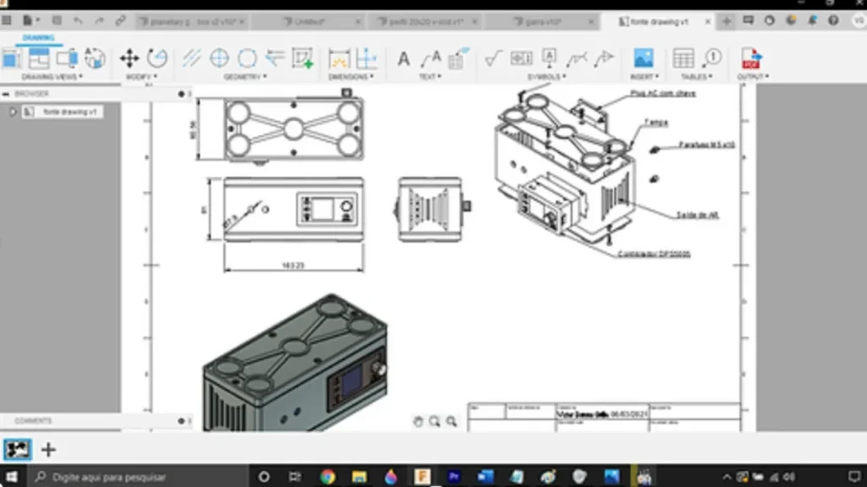Click the Move tool in Modify

click(129, 57)
